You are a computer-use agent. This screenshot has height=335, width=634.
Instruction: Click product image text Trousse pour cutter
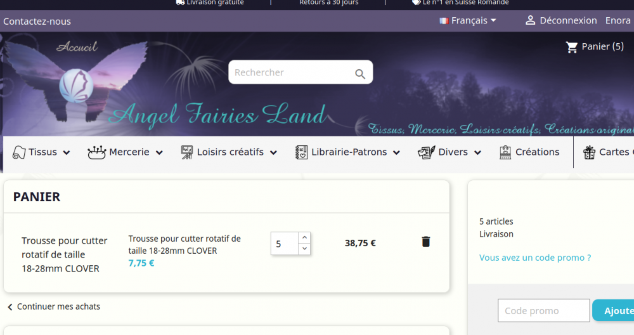(64, 254)
